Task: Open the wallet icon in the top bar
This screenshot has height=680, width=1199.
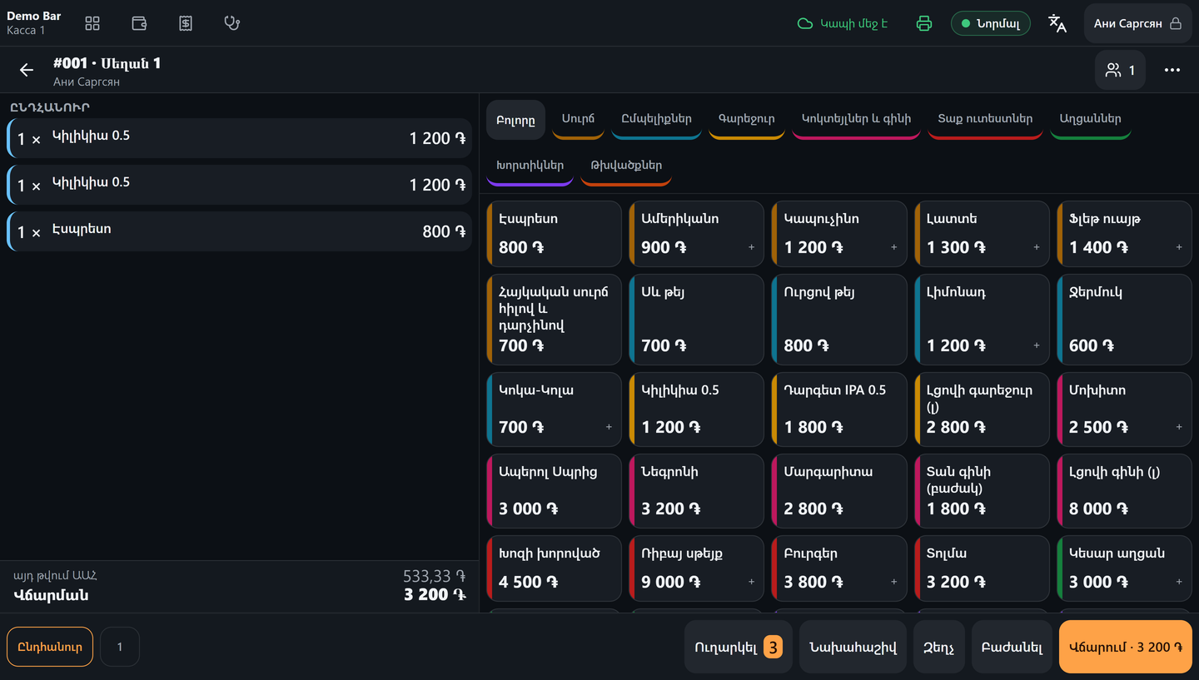Action: [139, 23]
